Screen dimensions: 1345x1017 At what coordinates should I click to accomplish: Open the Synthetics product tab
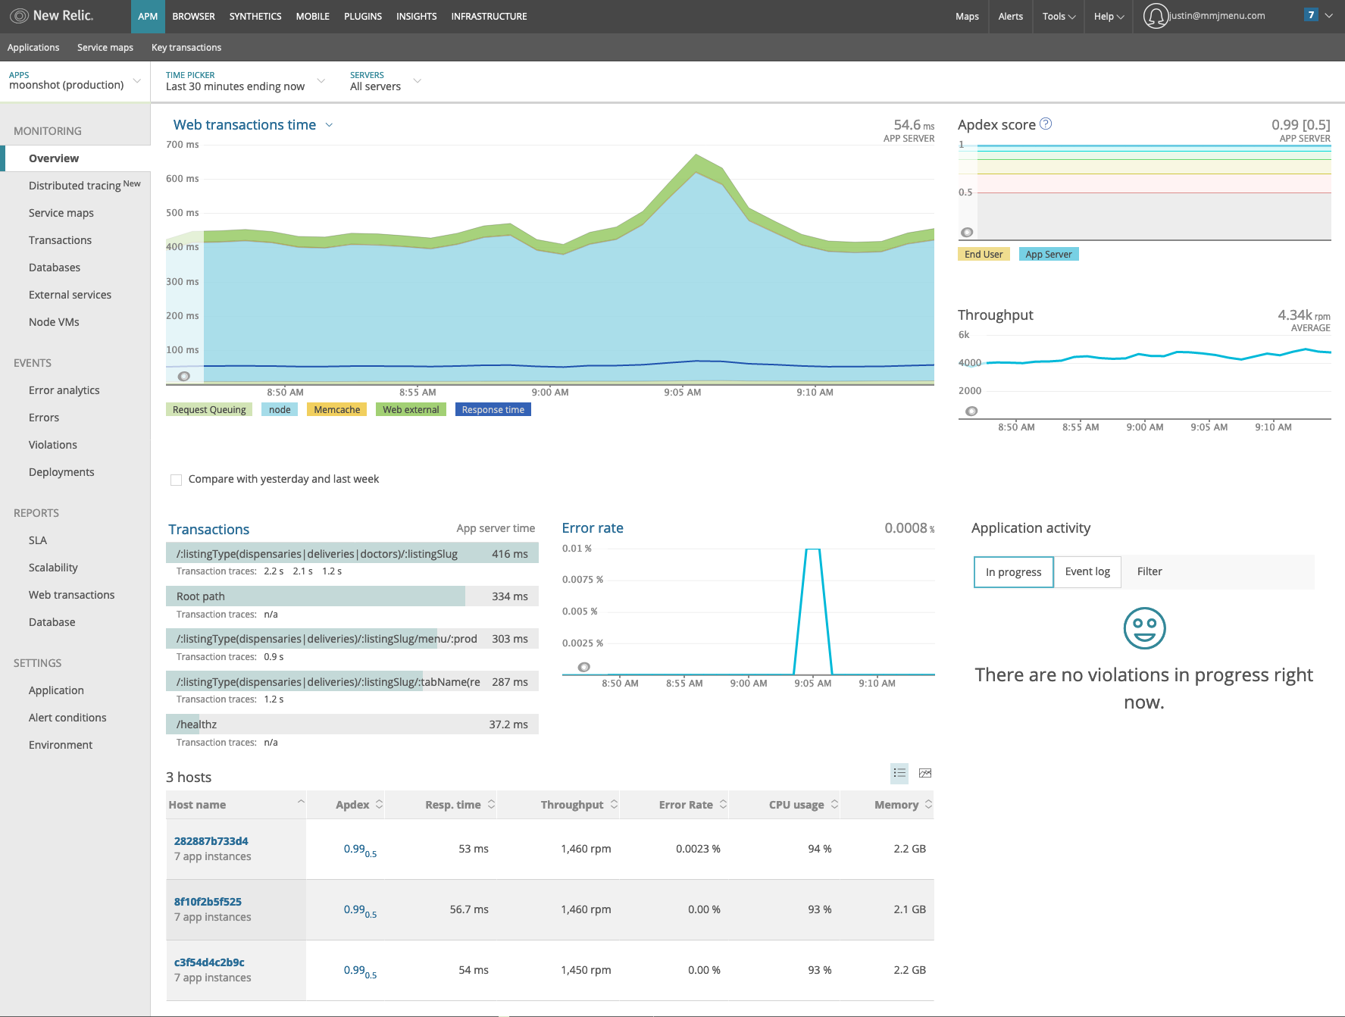pyautogui.click(x=255, y=17)
